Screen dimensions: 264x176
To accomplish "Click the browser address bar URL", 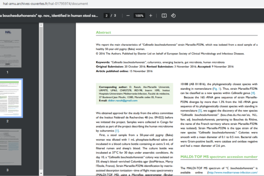I will coord(45,4).
